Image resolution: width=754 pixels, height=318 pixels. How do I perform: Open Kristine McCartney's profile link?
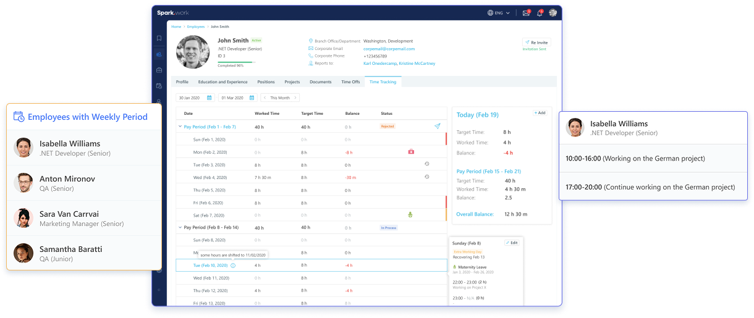(x=417, y=63)
